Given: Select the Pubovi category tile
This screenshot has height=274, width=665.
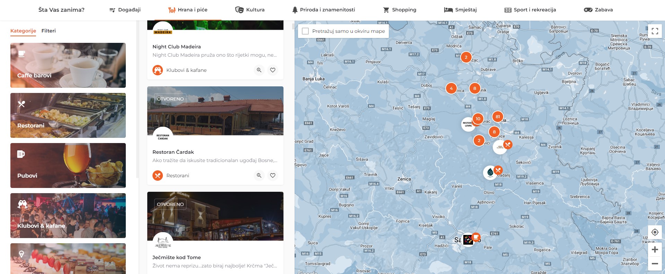Looking at the screenshot, I should [68, 166].
